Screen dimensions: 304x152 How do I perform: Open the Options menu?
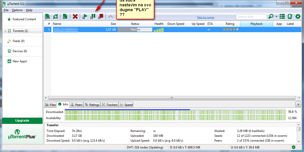click(x=17, y=10)
